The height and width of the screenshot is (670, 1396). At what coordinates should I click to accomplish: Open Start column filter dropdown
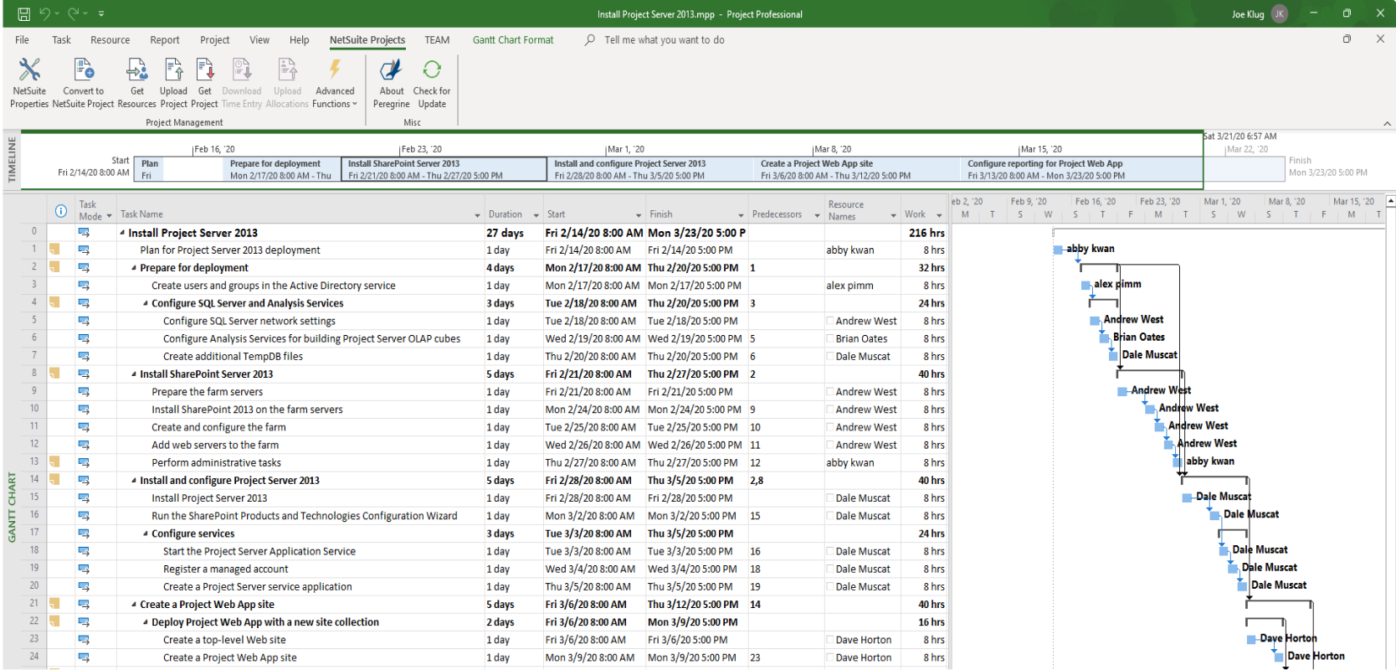tap(639, 215)
